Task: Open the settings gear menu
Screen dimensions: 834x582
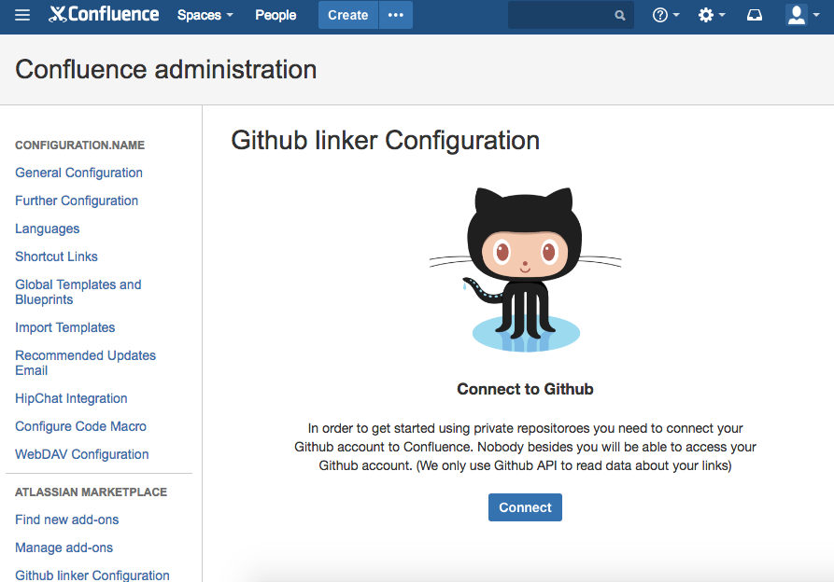Action: [711, 15]
